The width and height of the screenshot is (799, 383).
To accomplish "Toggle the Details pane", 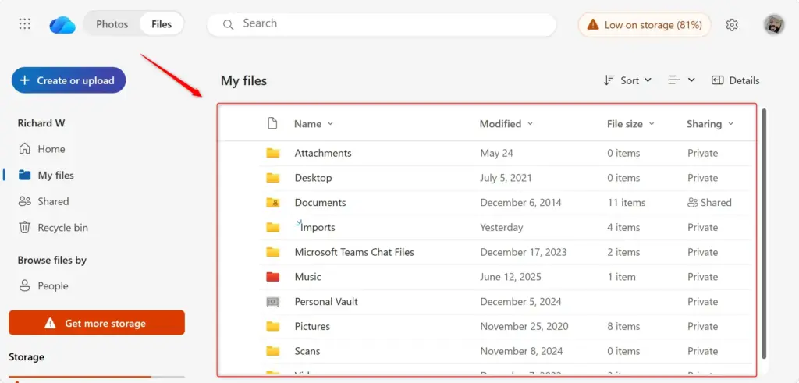I will (x=735, y=80).
